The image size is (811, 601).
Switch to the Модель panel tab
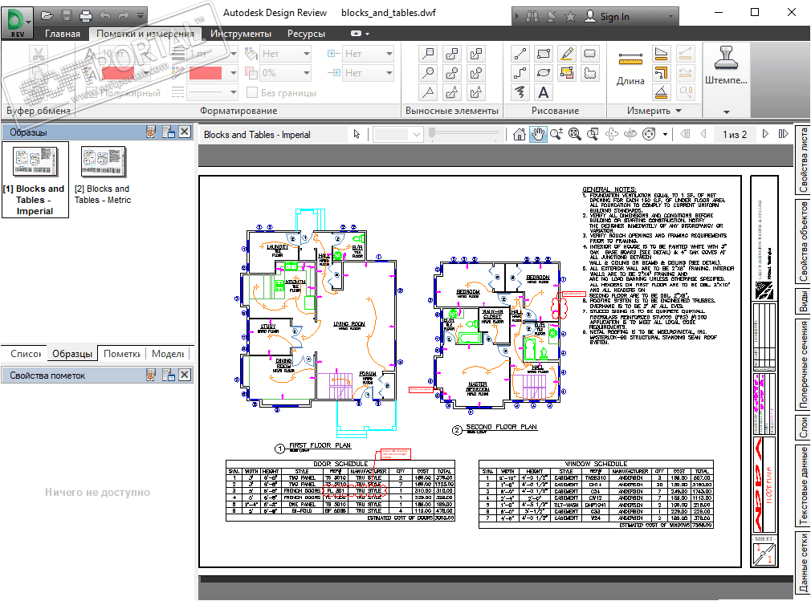pyautogui.click(x=168, y=354)
